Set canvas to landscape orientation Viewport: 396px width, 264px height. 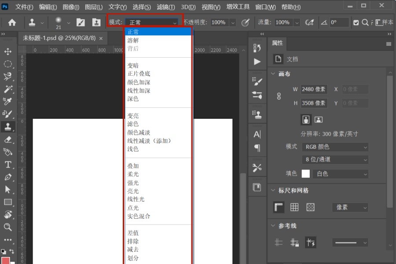pos(319,120)
